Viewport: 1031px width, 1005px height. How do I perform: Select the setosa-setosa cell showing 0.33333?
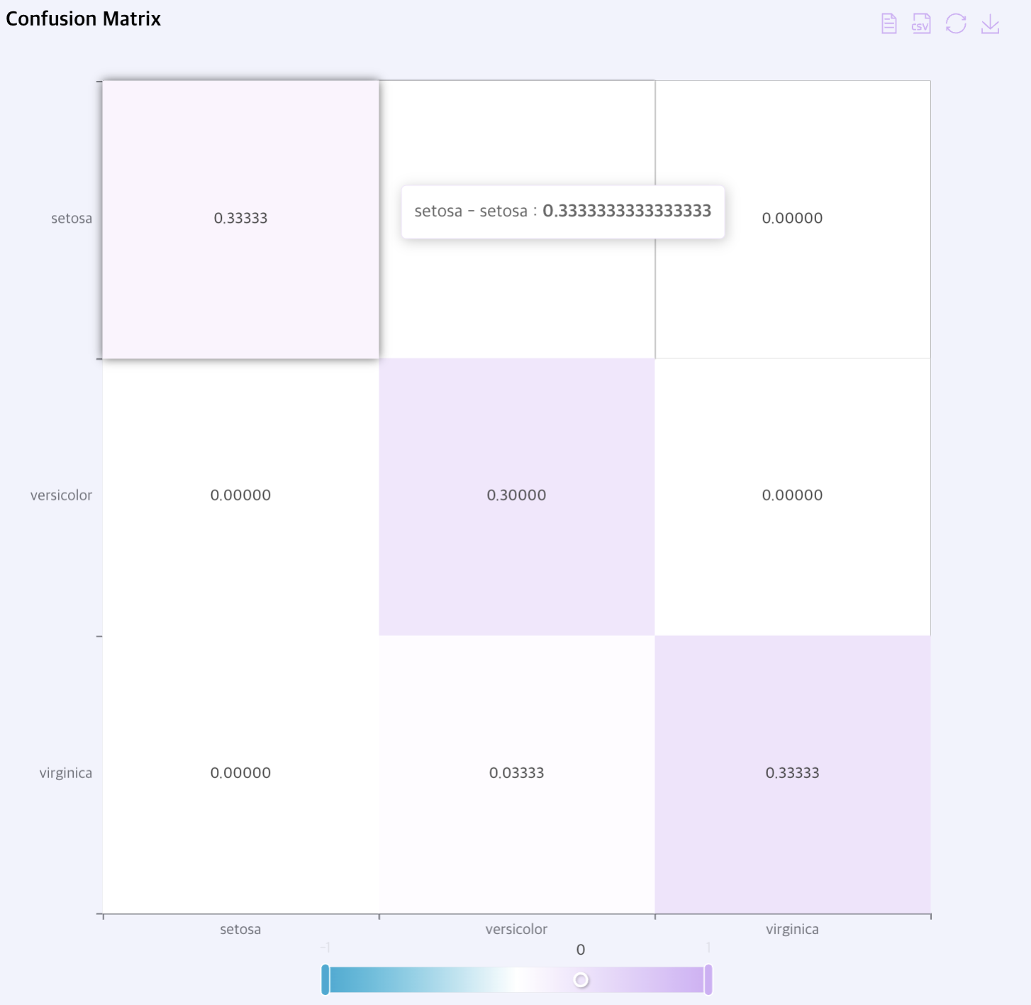240,219
